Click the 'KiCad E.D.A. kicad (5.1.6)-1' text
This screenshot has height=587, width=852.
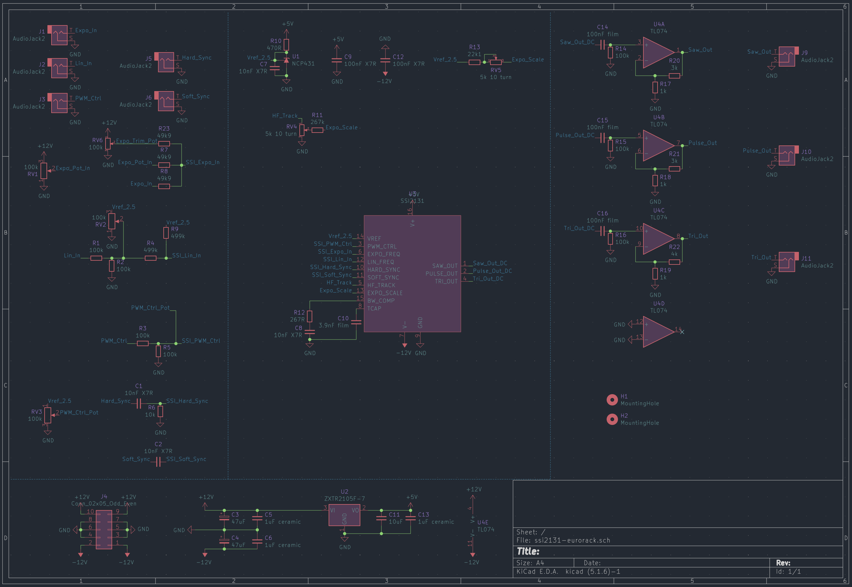pos(568,572)
